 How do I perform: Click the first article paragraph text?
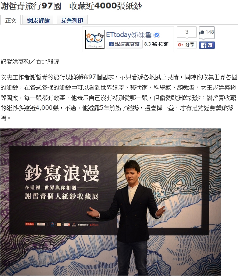(119, 98)
